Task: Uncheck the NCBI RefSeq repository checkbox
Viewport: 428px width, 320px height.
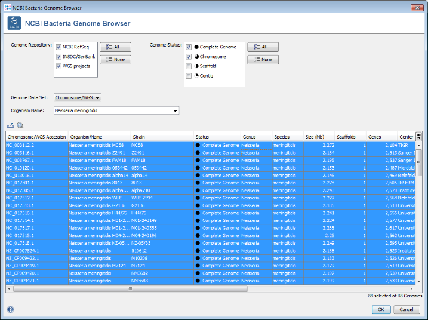Action: click(x=58, y=47)
